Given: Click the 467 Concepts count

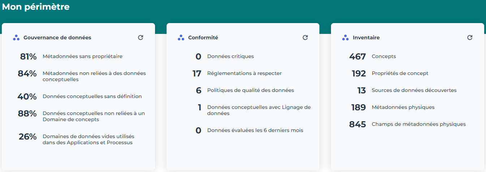Looking at the screenshot, I should coord(357,57).
